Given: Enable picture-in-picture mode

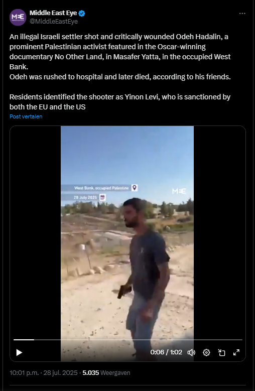Looking at the screenshot, I should coord(221,352).
